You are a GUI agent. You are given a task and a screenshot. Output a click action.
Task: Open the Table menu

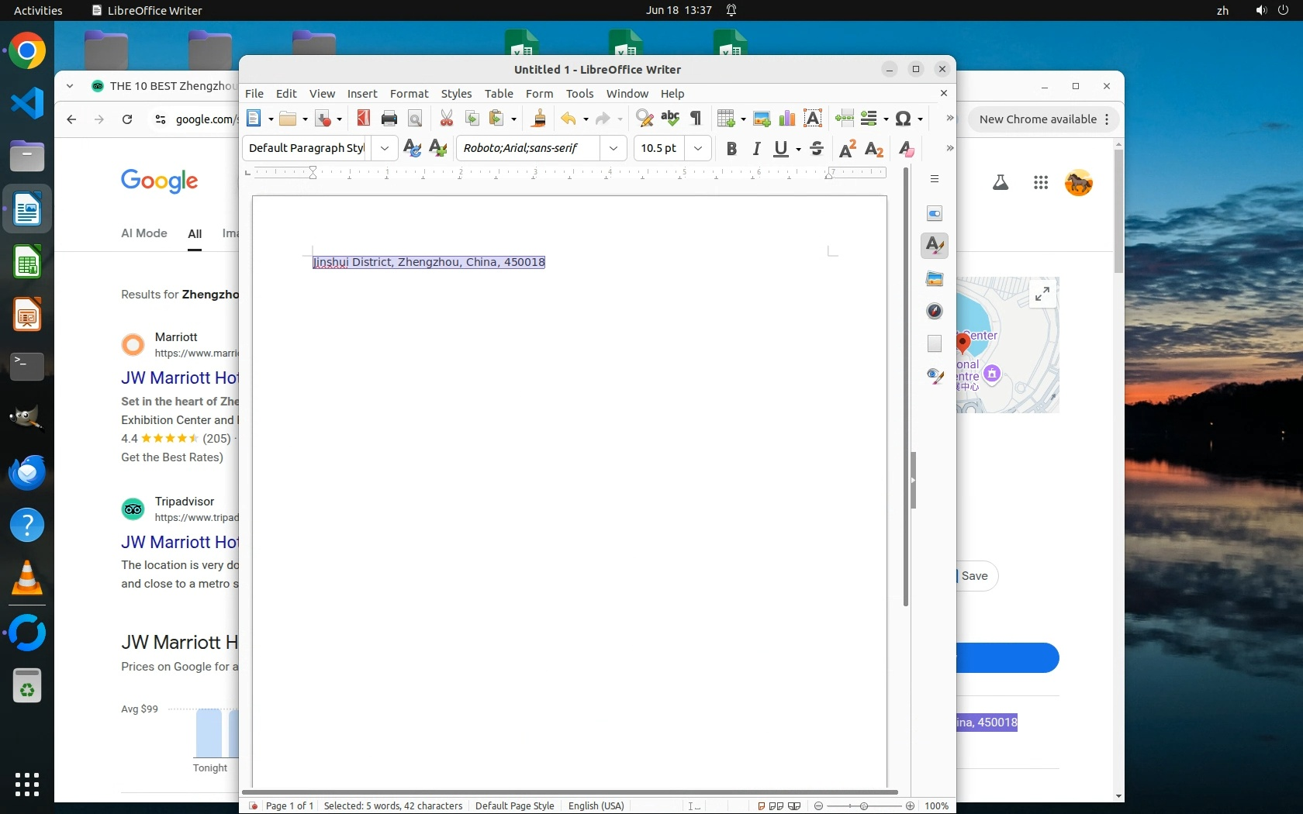(x=499, y=94)
